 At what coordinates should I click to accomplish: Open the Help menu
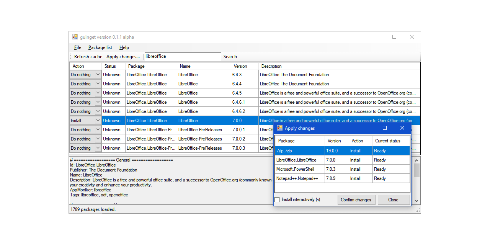pyautogui.click(x=124, y=47)
